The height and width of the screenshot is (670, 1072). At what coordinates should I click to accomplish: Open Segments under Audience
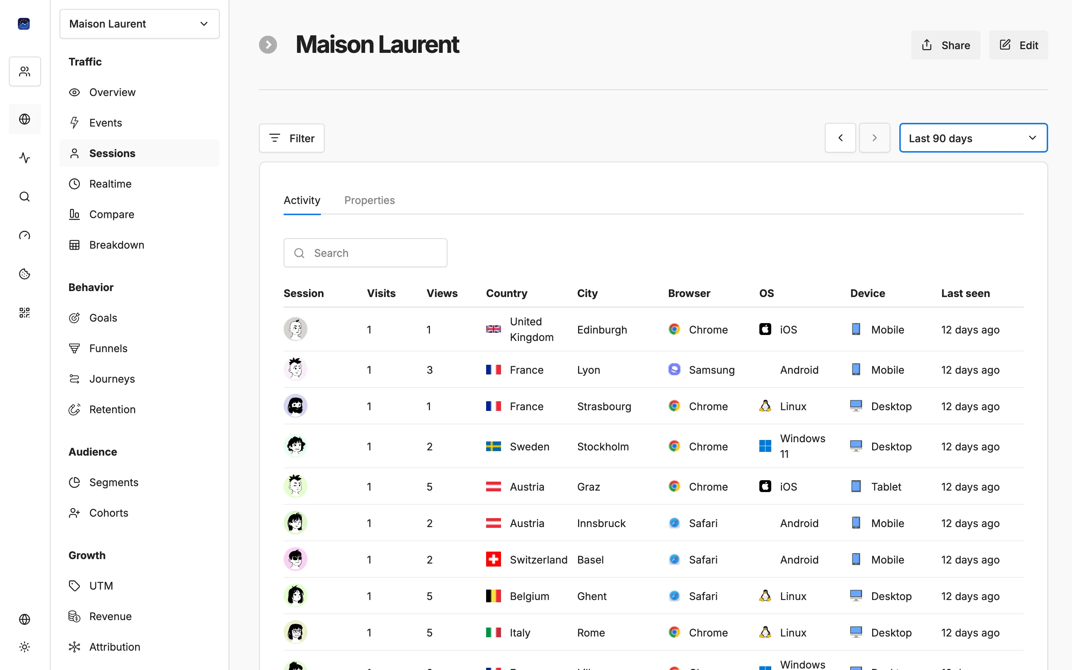pyautogui.click(x=140, y=482)
